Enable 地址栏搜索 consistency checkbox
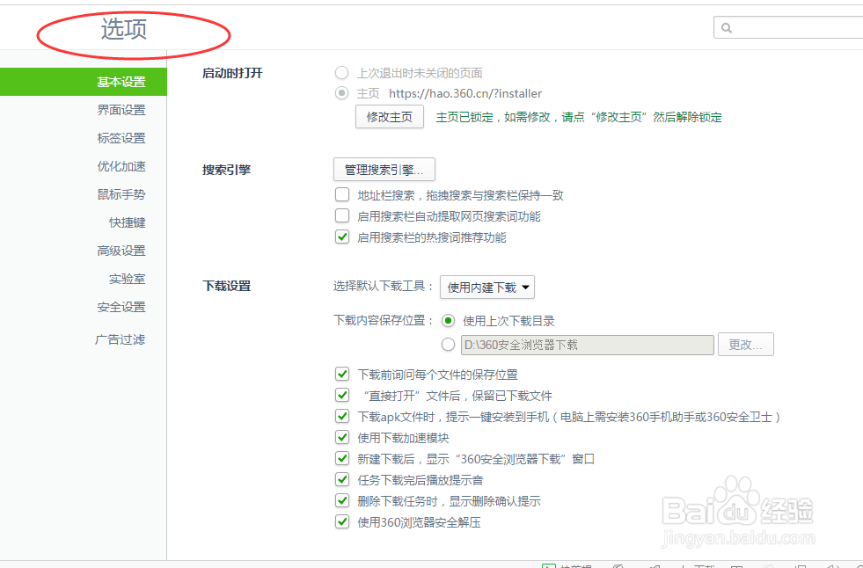The image size is (863, 568). pos(342,194)
